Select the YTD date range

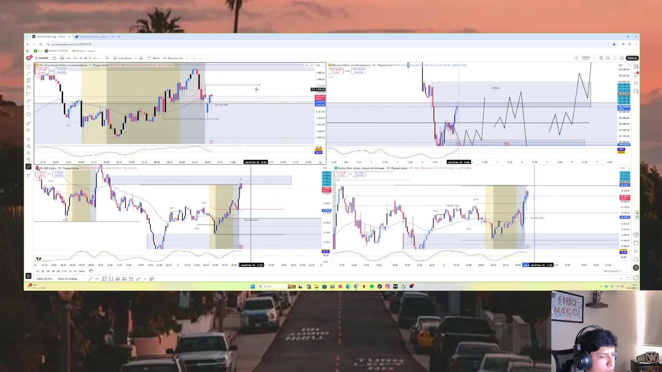65,271
